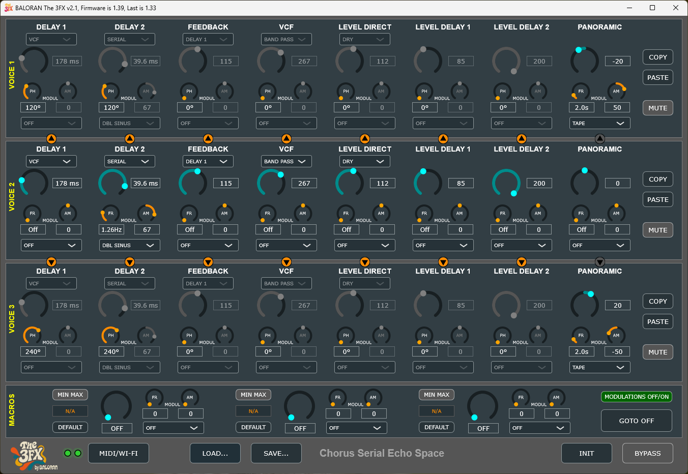Screen dimensions: 688x474
Task: Open the TAPE dropdown in Voice 1 Panoramic
Action: [x=599, y=123]
